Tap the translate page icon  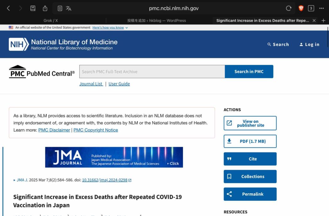coord(68,8)
